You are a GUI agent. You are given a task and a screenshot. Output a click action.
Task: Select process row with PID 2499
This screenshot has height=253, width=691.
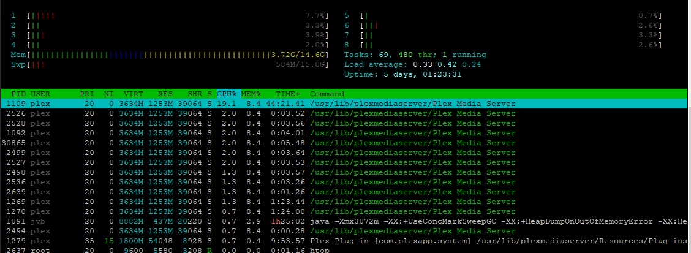[344, 153]
